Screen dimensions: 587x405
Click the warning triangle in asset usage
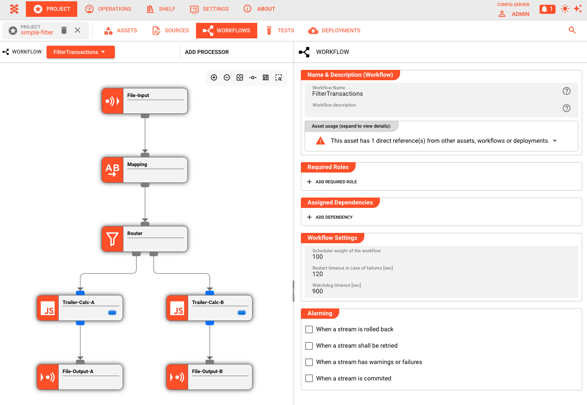(x=320, y=141)
